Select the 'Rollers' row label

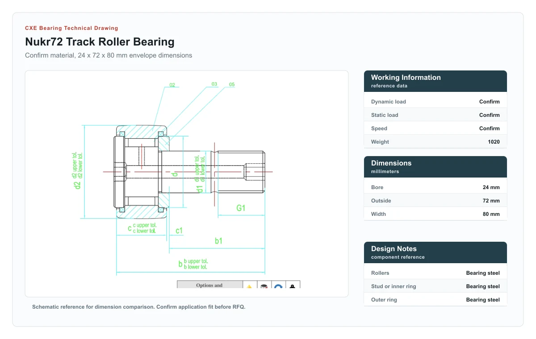point(380,273)
